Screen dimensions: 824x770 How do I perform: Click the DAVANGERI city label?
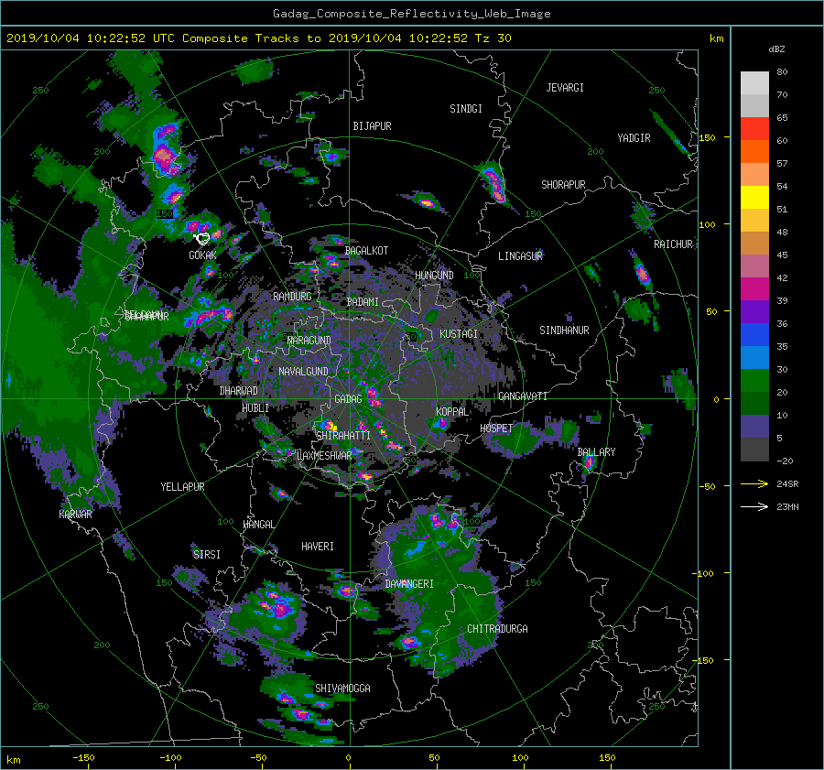point(409,584)
